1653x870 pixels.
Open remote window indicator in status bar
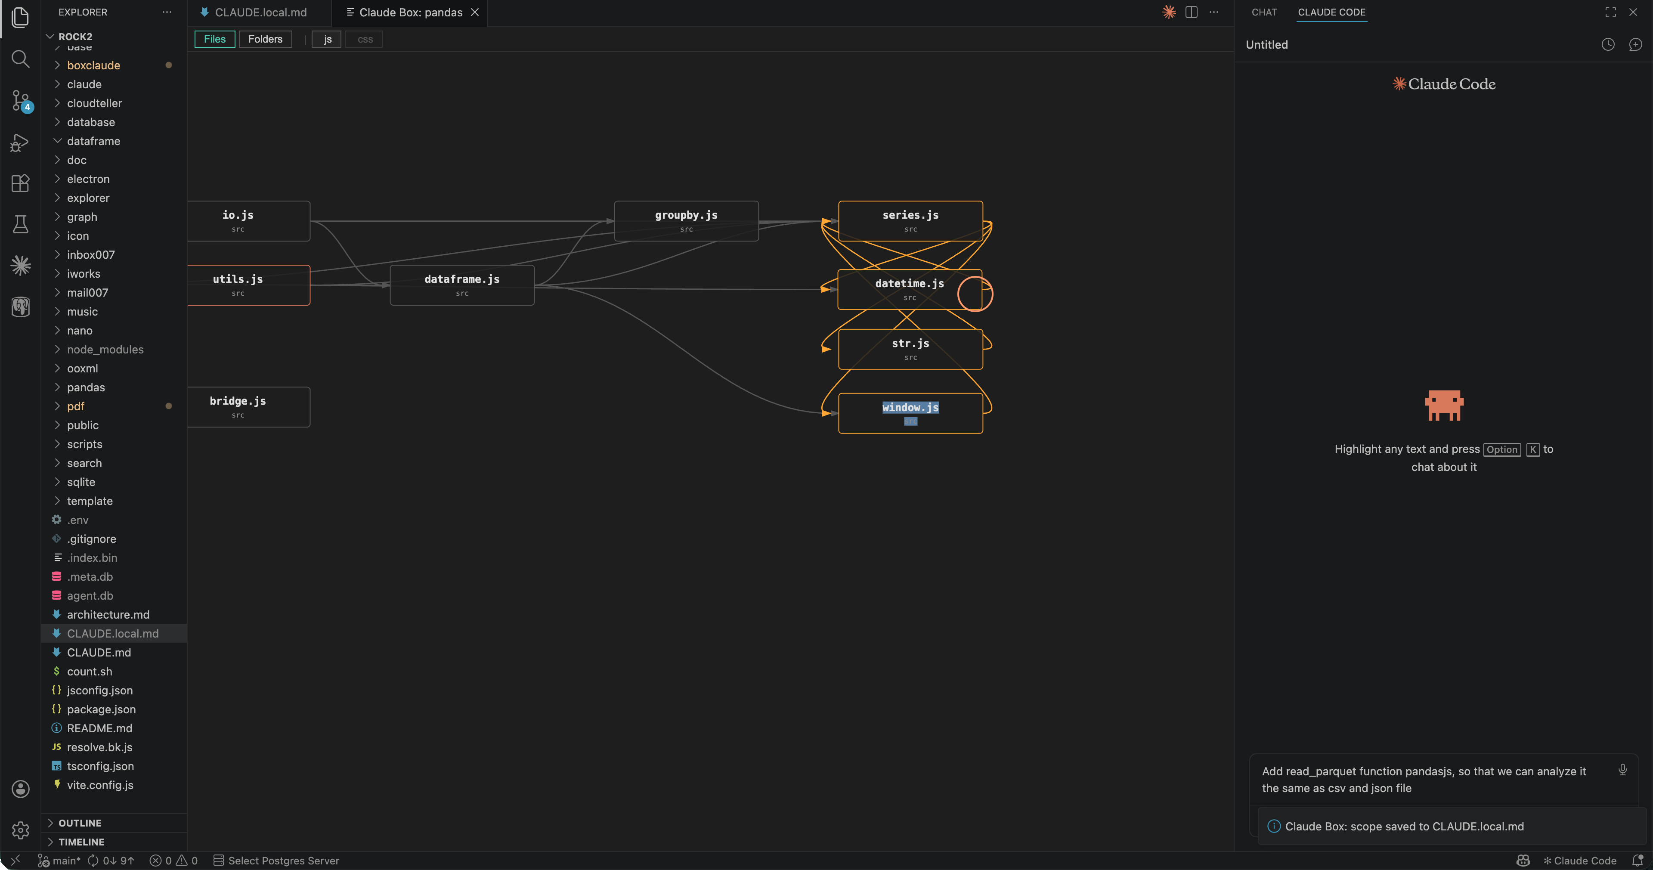(x=15, y=861)
